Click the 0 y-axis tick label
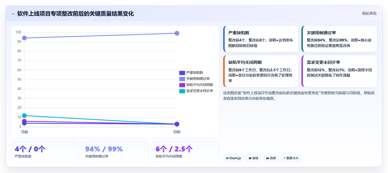The height and width of the screenshot is (173, 388). click(20, 127)
